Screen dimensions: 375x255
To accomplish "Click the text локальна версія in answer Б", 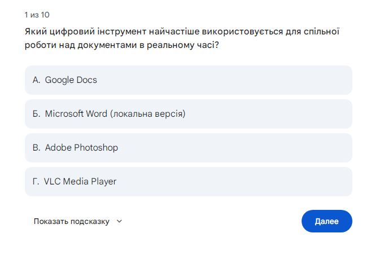I will coord(147,114).
